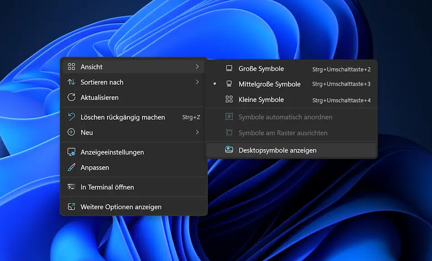Screen dimensions: 432x261
Task: Click the medium monitor icon beside Mittelgroße Symbole
Action: [229, 84]
